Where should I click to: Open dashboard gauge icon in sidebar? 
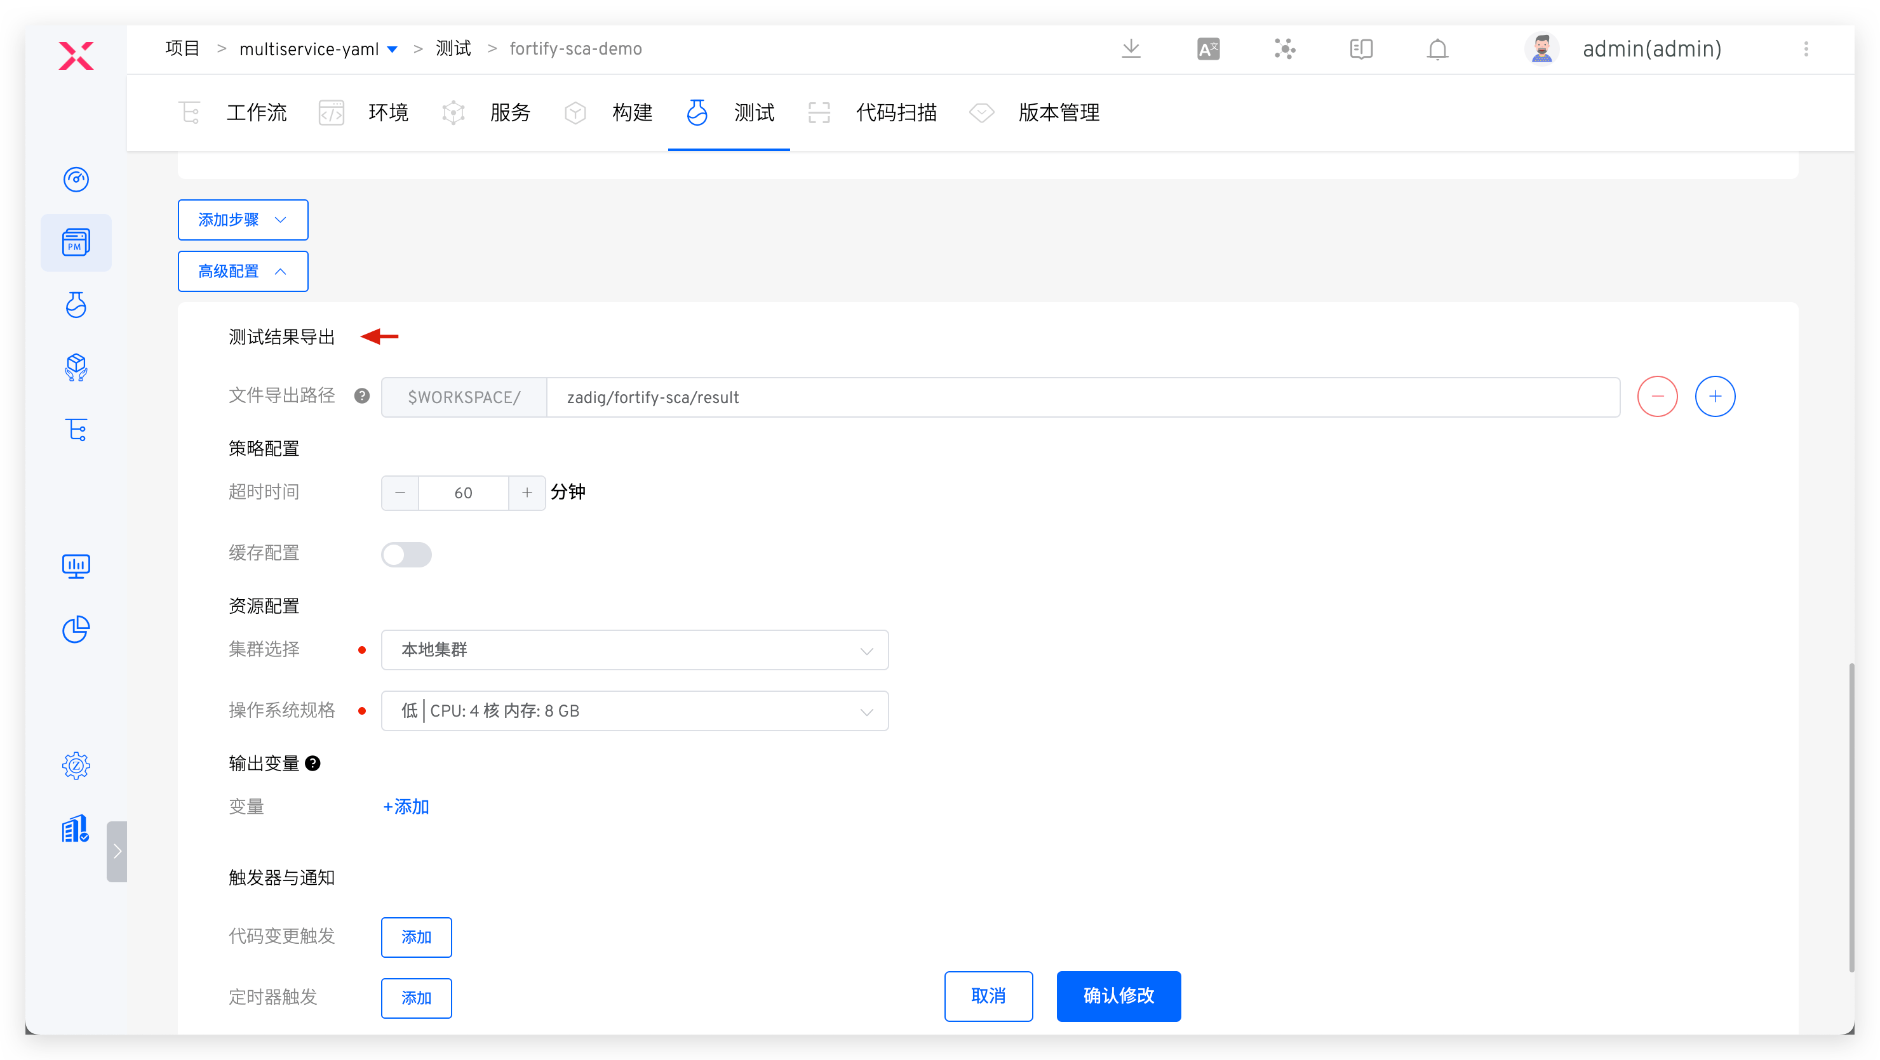(76, 180)
